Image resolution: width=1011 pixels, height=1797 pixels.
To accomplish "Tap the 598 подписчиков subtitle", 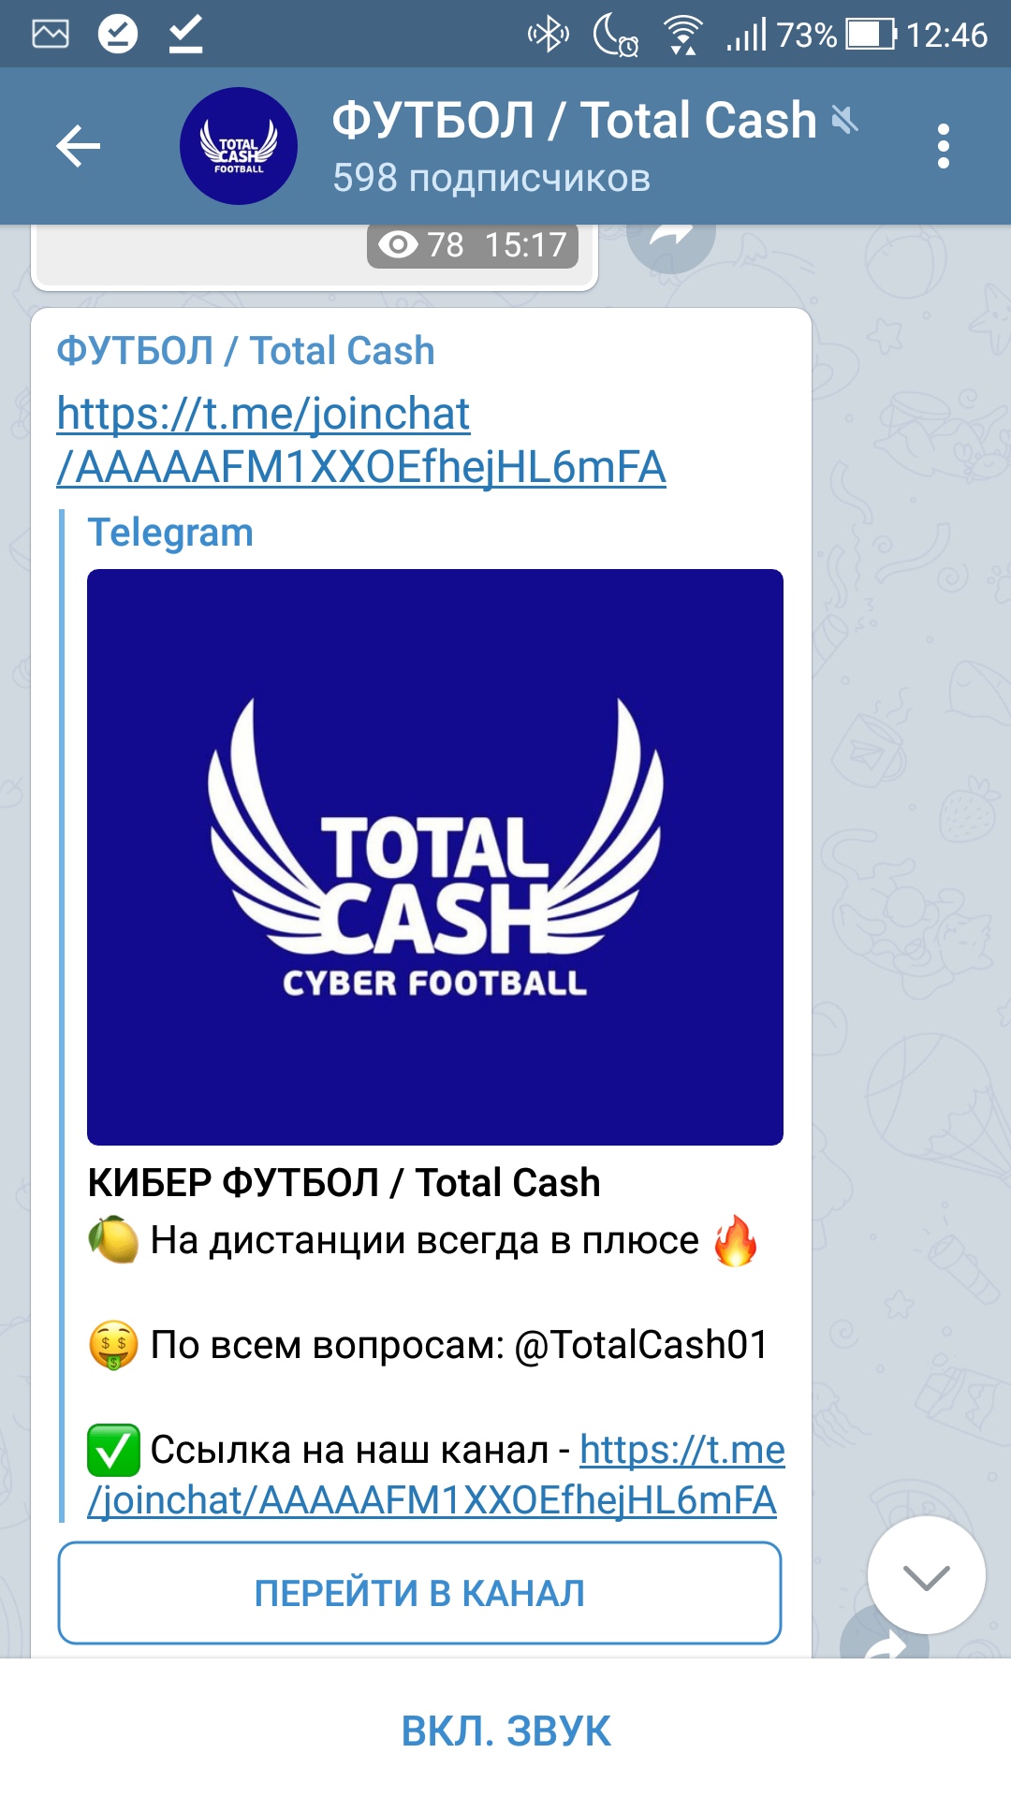I will (491, 178).
